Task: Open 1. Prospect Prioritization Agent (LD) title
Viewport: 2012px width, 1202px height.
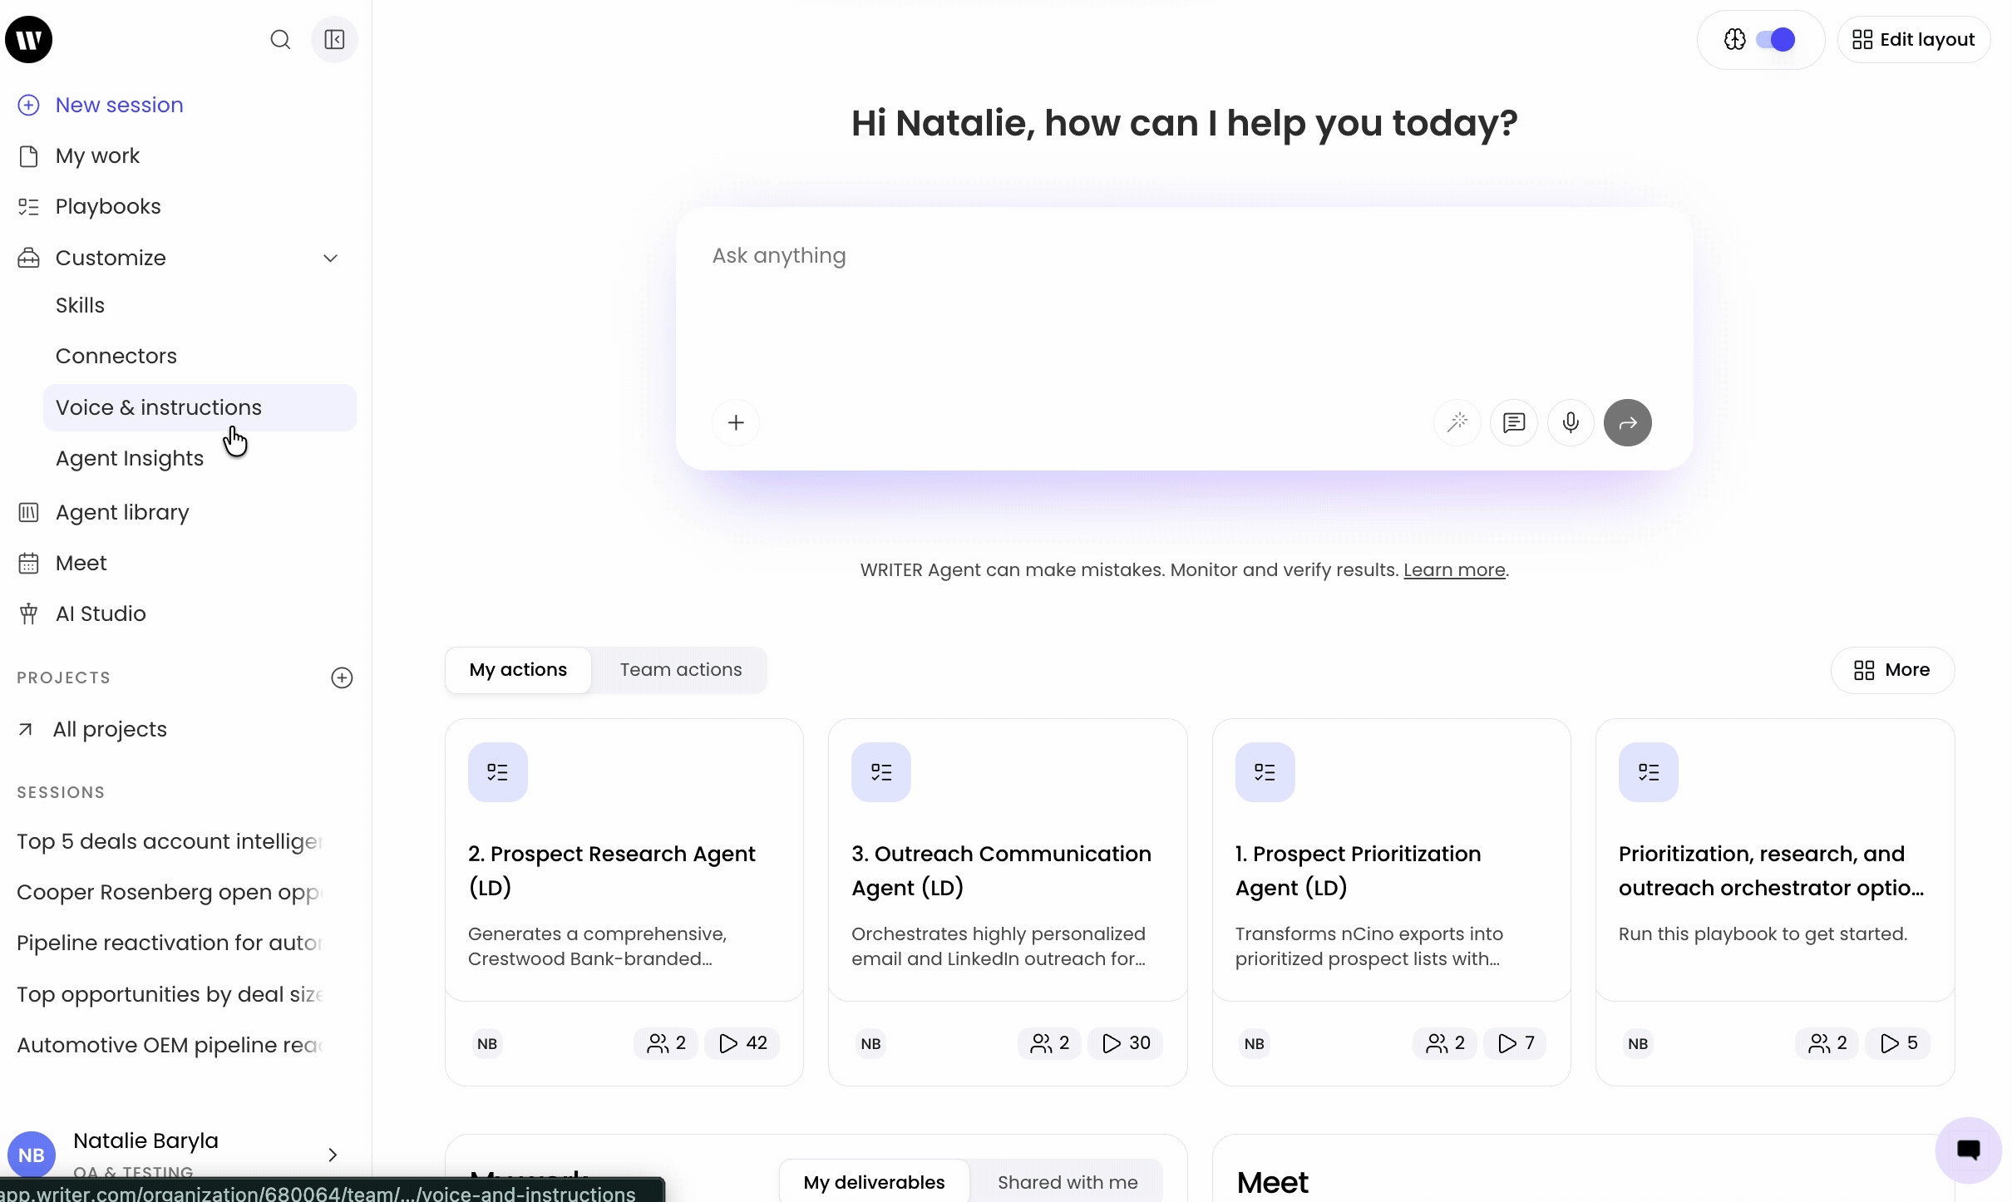Action: 1358,871
